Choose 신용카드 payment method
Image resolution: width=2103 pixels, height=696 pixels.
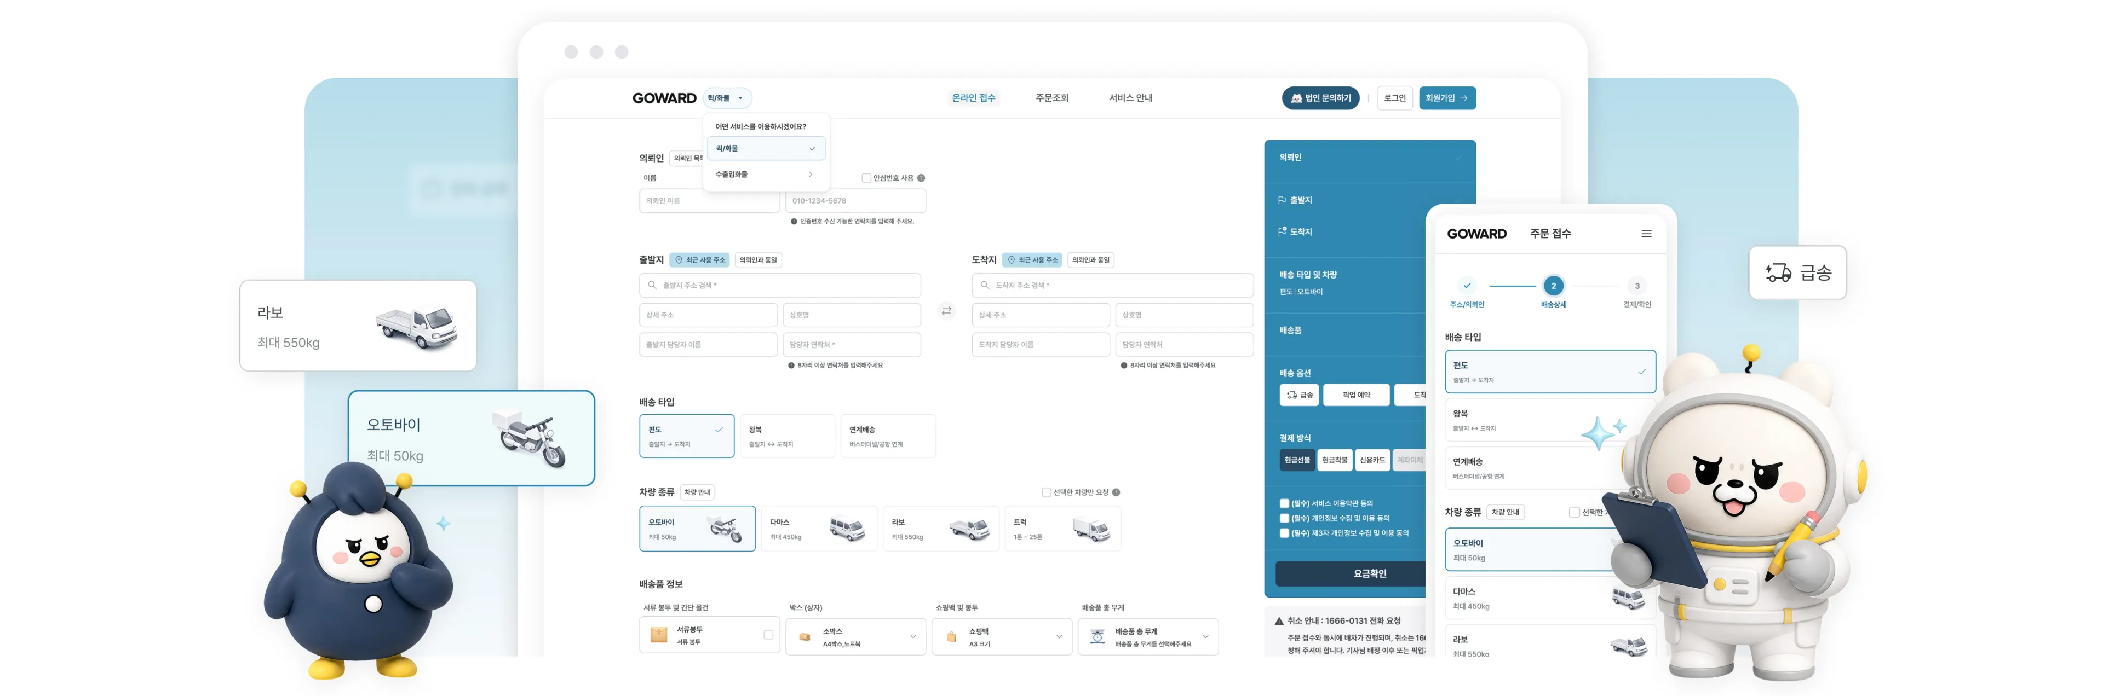1372,461
